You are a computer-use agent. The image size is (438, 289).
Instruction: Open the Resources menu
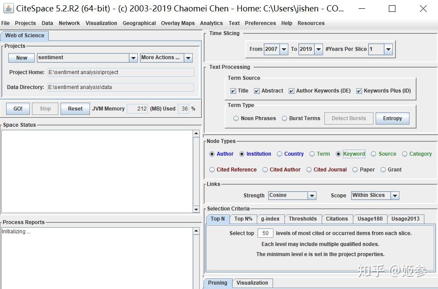tap(311, 23)
